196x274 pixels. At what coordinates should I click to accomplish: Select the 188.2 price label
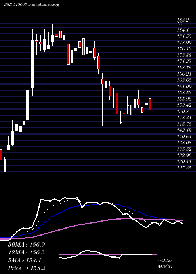pos(183,20)
